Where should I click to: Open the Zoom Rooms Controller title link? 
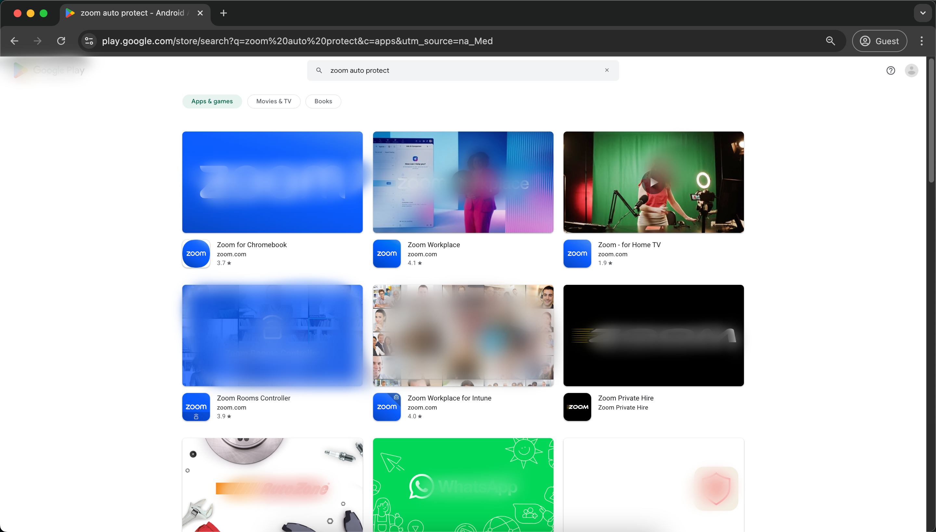[x=253, y=398]
